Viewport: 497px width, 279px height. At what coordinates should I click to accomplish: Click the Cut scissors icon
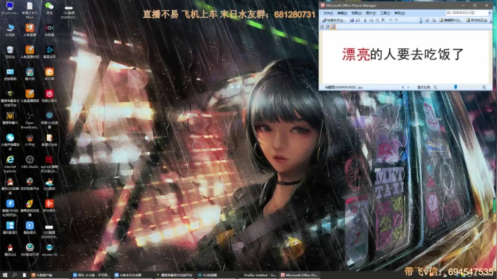point(365,20)
